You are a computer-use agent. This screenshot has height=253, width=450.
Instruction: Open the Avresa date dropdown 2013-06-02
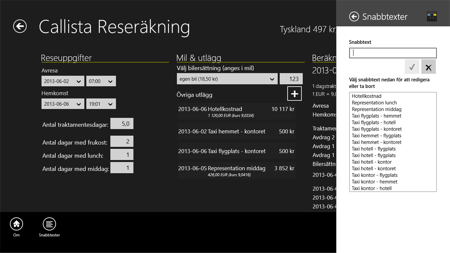pos(63,81)
